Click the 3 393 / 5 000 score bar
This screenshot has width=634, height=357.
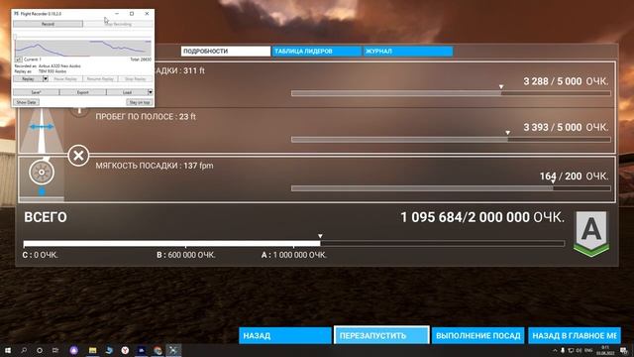(x=451, y=140)
